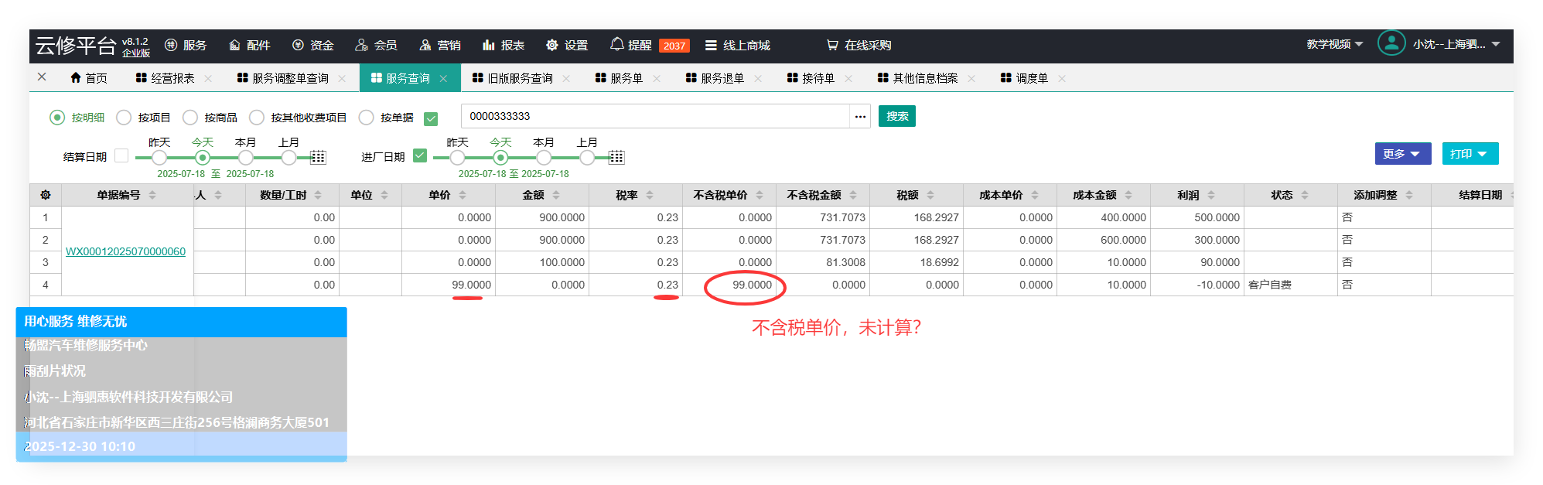The width and height of the screenshot is (1543, 485).
Task: Enable the 结算日期 checkbox
Action: coord(121,155)
